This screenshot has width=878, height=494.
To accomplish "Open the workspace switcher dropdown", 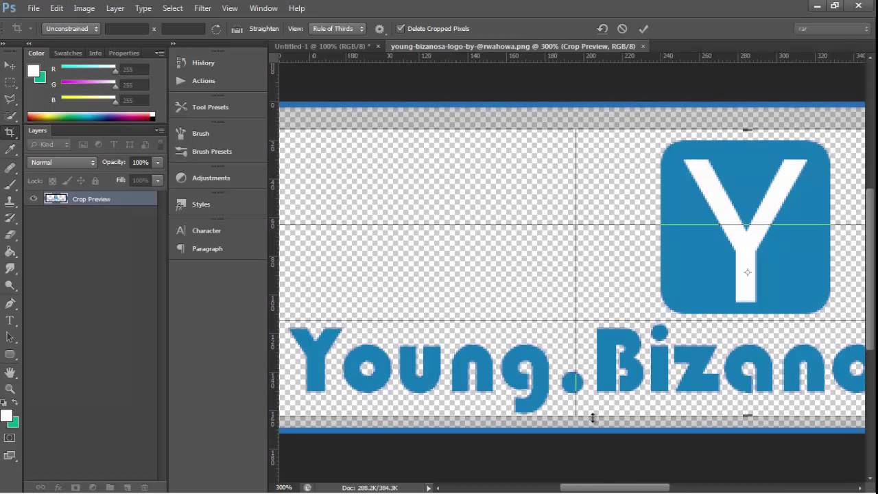I will (x=833, y=29).
